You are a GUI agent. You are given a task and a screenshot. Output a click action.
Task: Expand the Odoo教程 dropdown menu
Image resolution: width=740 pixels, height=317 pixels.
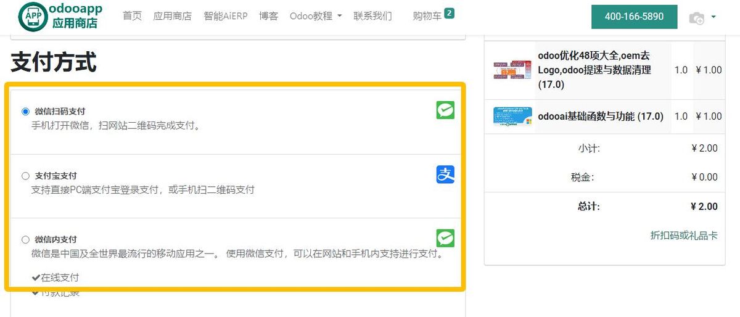pyautogui.click(x=316, y=16)
